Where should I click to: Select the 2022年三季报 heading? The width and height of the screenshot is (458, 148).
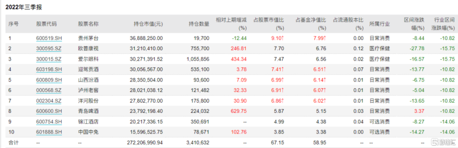pyautogui.click(x=23, y=7)
